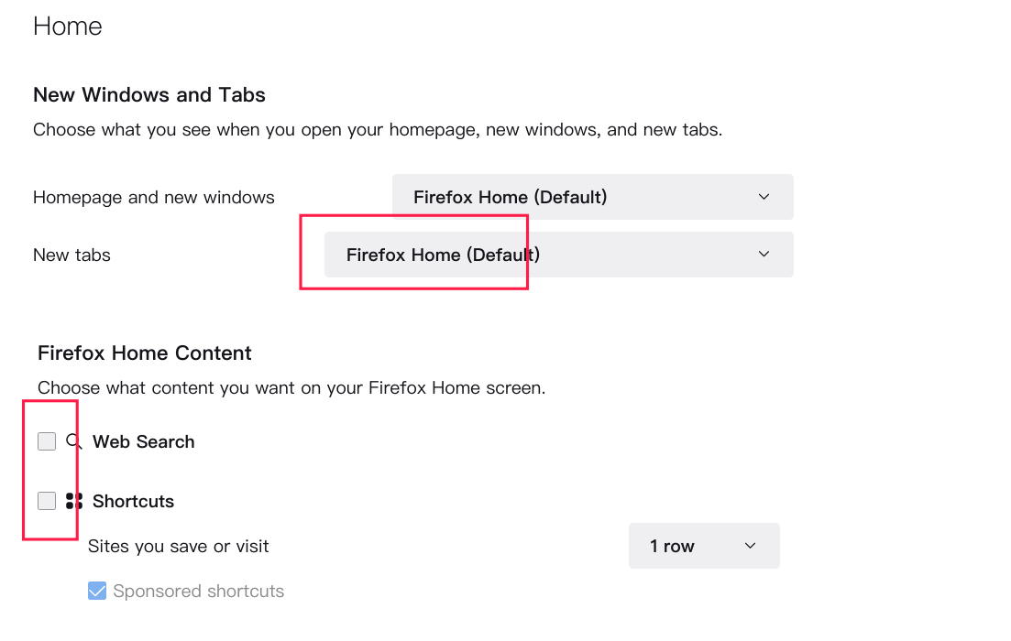
Task: Select the New Windows and Tabs heading
Action: click(x=149, y=95)
